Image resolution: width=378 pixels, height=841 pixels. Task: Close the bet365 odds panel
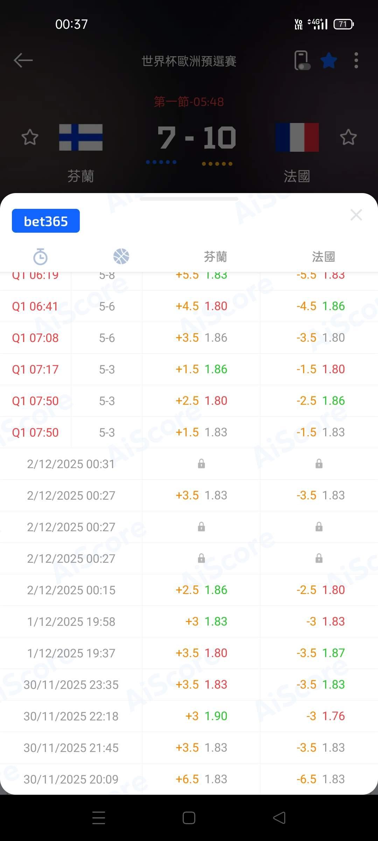point(356,215)
